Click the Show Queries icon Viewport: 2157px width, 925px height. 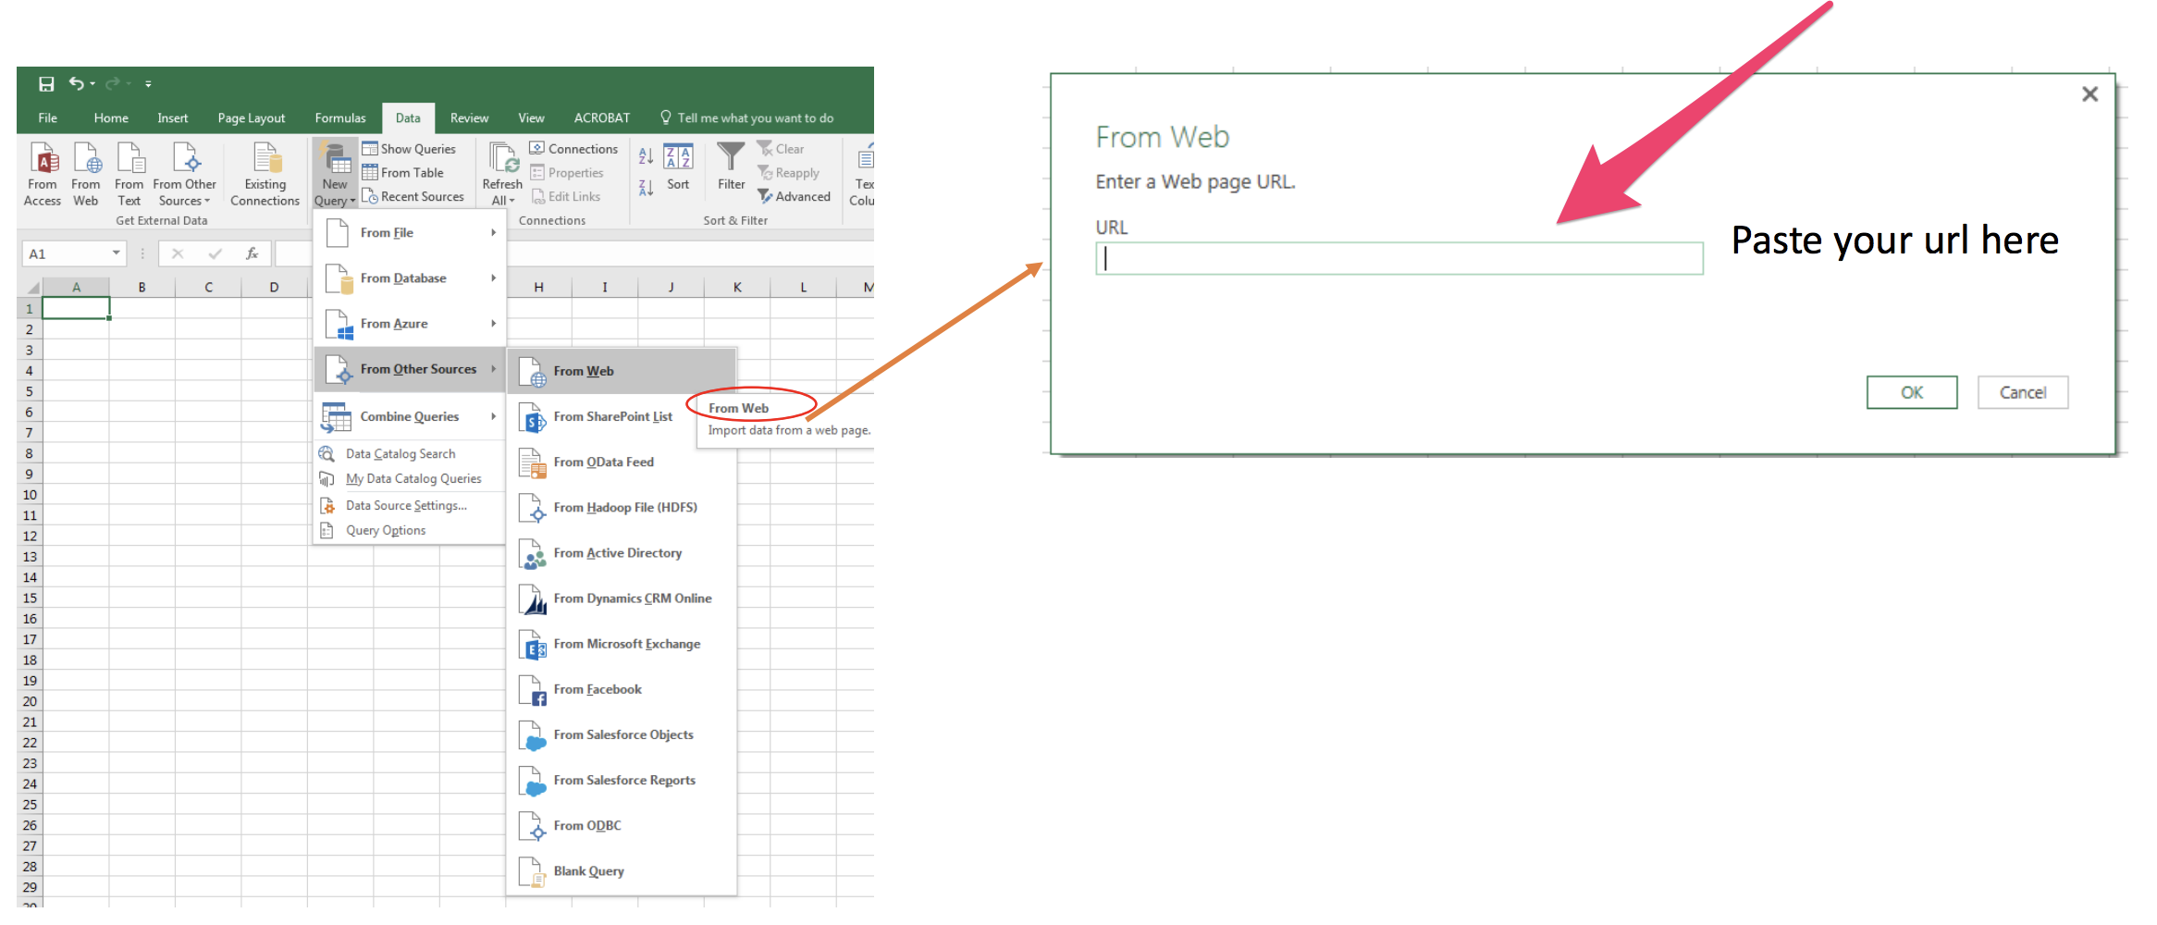370,149
